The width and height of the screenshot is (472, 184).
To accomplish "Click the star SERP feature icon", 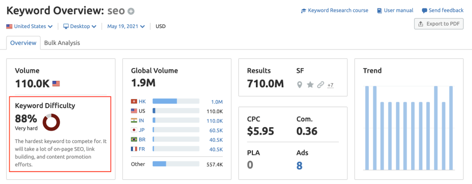I will point(310,85).
